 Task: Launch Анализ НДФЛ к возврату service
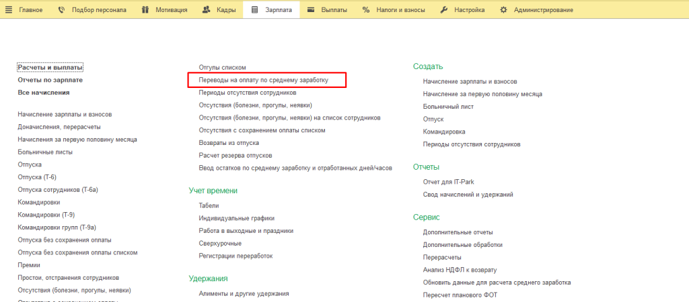(x=460, y=270)
